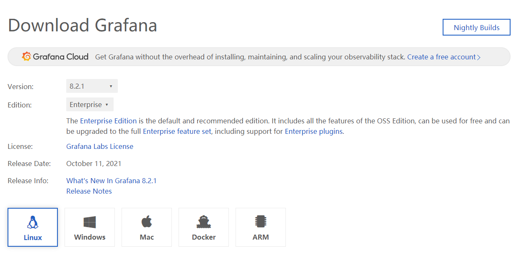Click the Version dropdown arrow
The height and width of the screenshot is (253, 516).
pos(111,87)
